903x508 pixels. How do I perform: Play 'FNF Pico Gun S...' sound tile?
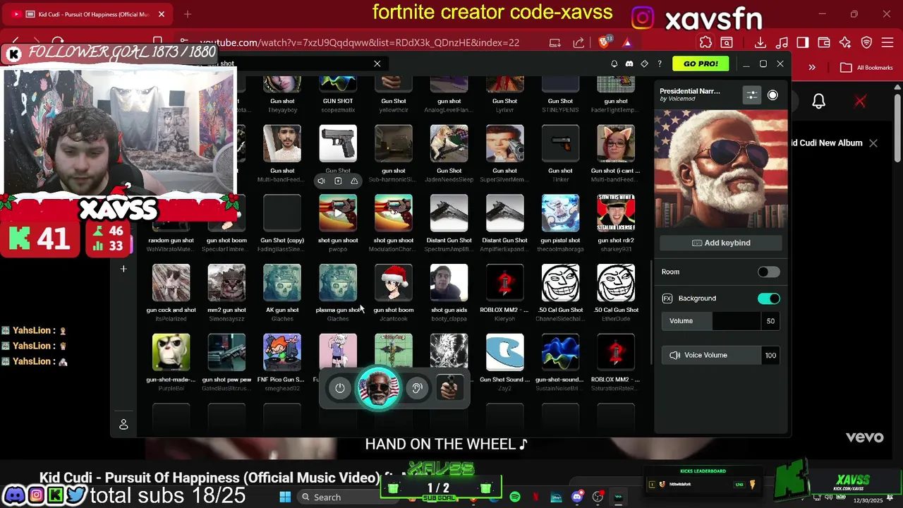pos(282,352)
